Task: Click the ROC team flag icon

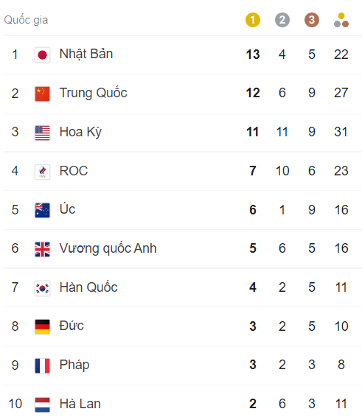Action: pyautogui.click(x=42, y=172)
